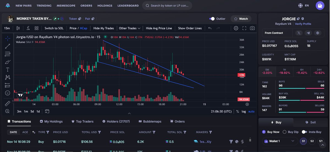Click the Watch button
Screen dimensions: 330x152
click(x=241, y=19)
